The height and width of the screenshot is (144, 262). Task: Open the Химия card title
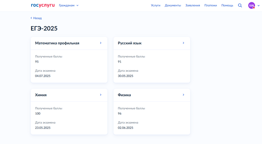pyautogui.click(x=41, y=95)
